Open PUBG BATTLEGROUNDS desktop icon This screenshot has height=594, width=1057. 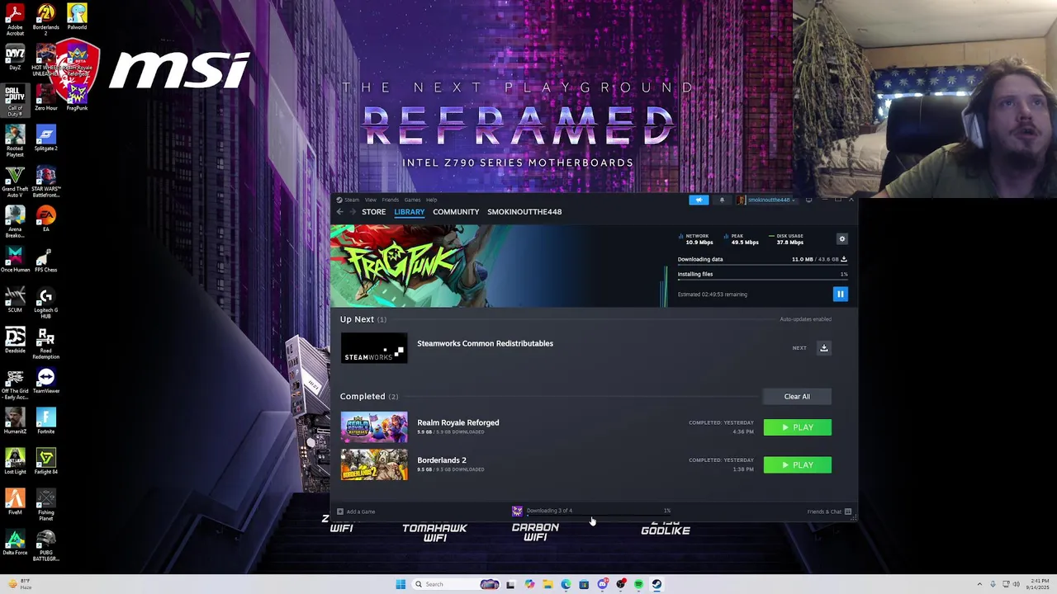[45, 545]
